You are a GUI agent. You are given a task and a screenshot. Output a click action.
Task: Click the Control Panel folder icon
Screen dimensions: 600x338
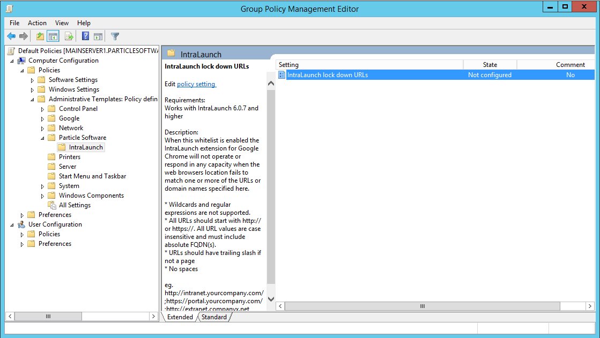click(x=51, y=109)
